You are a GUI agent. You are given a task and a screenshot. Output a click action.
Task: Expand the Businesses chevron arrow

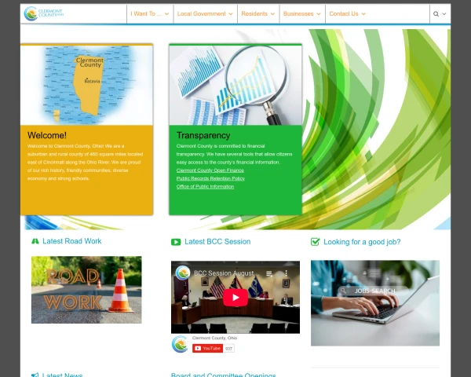[319, 14]
